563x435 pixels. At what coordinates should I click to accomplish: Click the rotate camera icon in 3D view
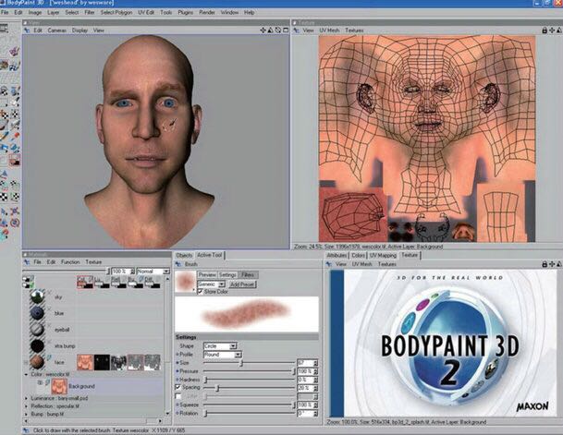(x=278, y=30)
